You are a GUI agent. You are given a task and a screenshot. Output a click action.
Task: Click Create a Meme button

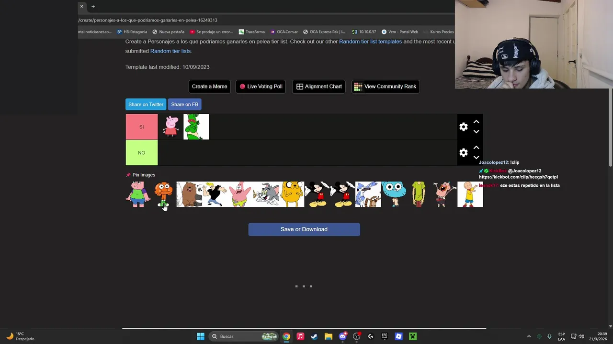(209, 86)
